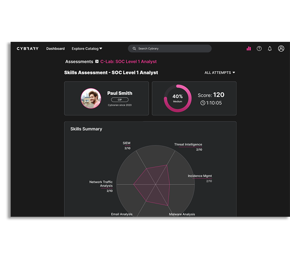Click the Search Cybrary field
Image resolution: width=290 pixels, height=269 pixels.
coord(169,48)
